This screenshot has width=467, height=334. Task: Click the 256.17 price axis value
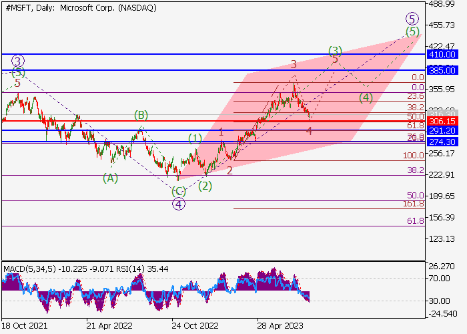pyautogui.click(x=442, y=154)
